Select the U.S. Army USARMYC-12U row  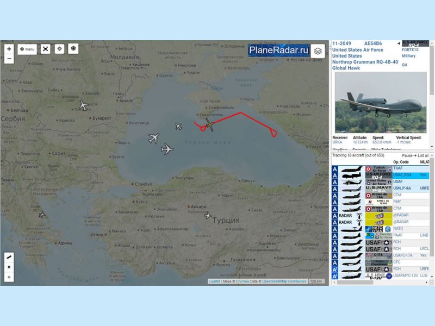(x=380, y=276)
